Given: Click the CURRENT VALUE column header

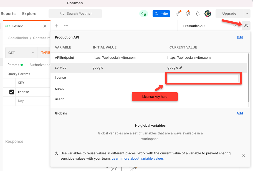Looking at the screenshot, I should (x=183, y=47).
